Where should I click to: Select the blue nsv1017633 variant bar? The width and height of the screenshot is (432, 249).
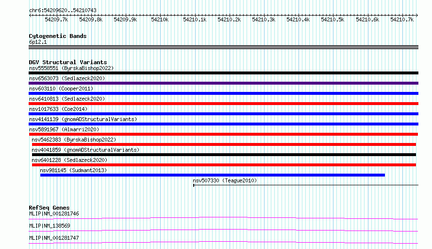click(223, 114)
